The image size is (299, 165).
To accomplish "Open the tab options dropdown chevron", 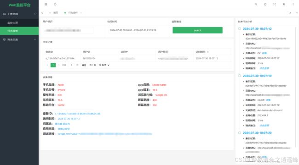I will click(297, 13).
